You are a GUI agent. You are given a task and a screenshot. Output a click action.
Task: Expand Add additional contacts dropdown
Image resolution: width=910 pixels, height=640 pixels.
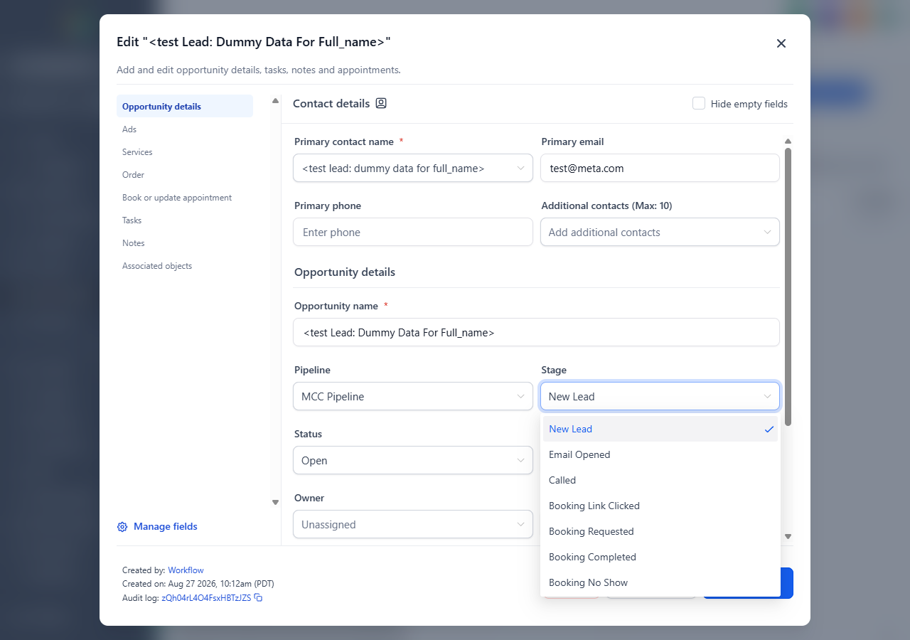tap(660, 232)
